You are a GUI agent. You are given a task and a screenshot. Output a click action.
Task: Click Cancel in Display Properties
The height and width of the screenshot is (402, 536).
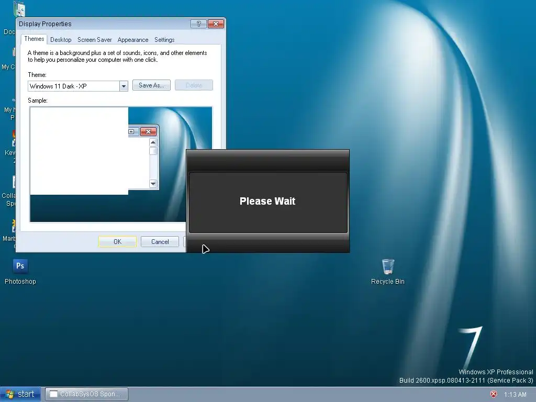(x=160, y=242)
